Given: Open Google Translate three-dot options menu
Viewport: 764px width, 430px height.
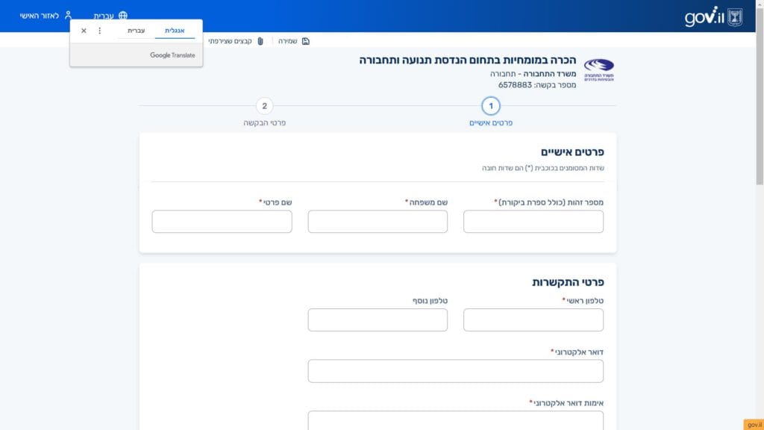Looking at the screenshot, I should pos(100,31).
